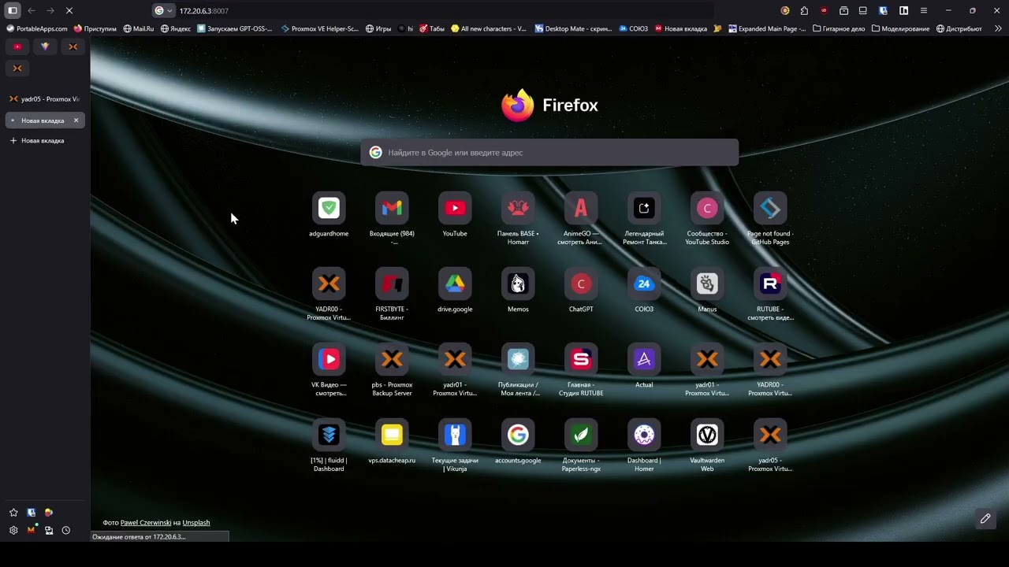Click the Google search field on new tab
Image resolution: width=1009 pixels, height=567 pixels.
[x=549, y=153]
